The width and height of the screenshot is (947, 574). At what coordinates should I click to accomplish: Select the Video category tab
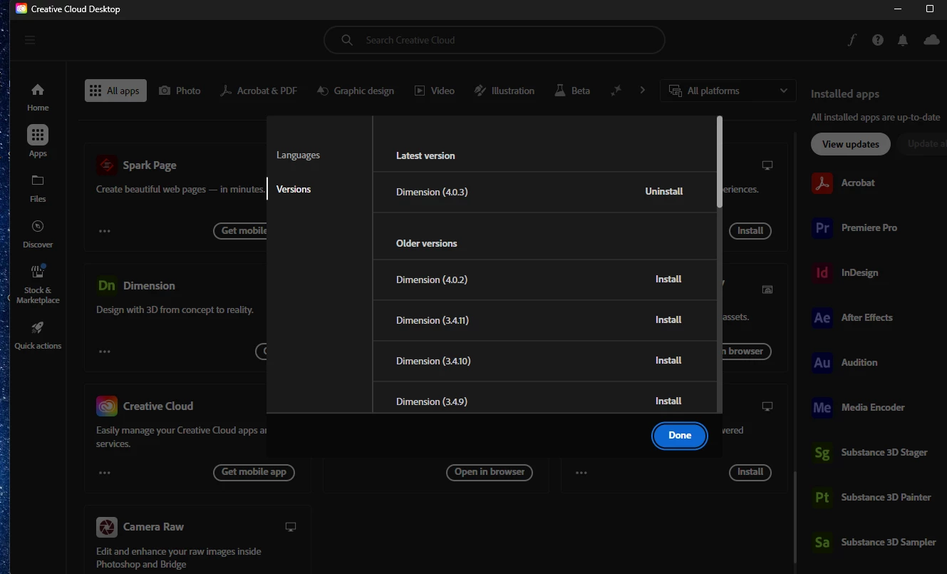(435, 91)
